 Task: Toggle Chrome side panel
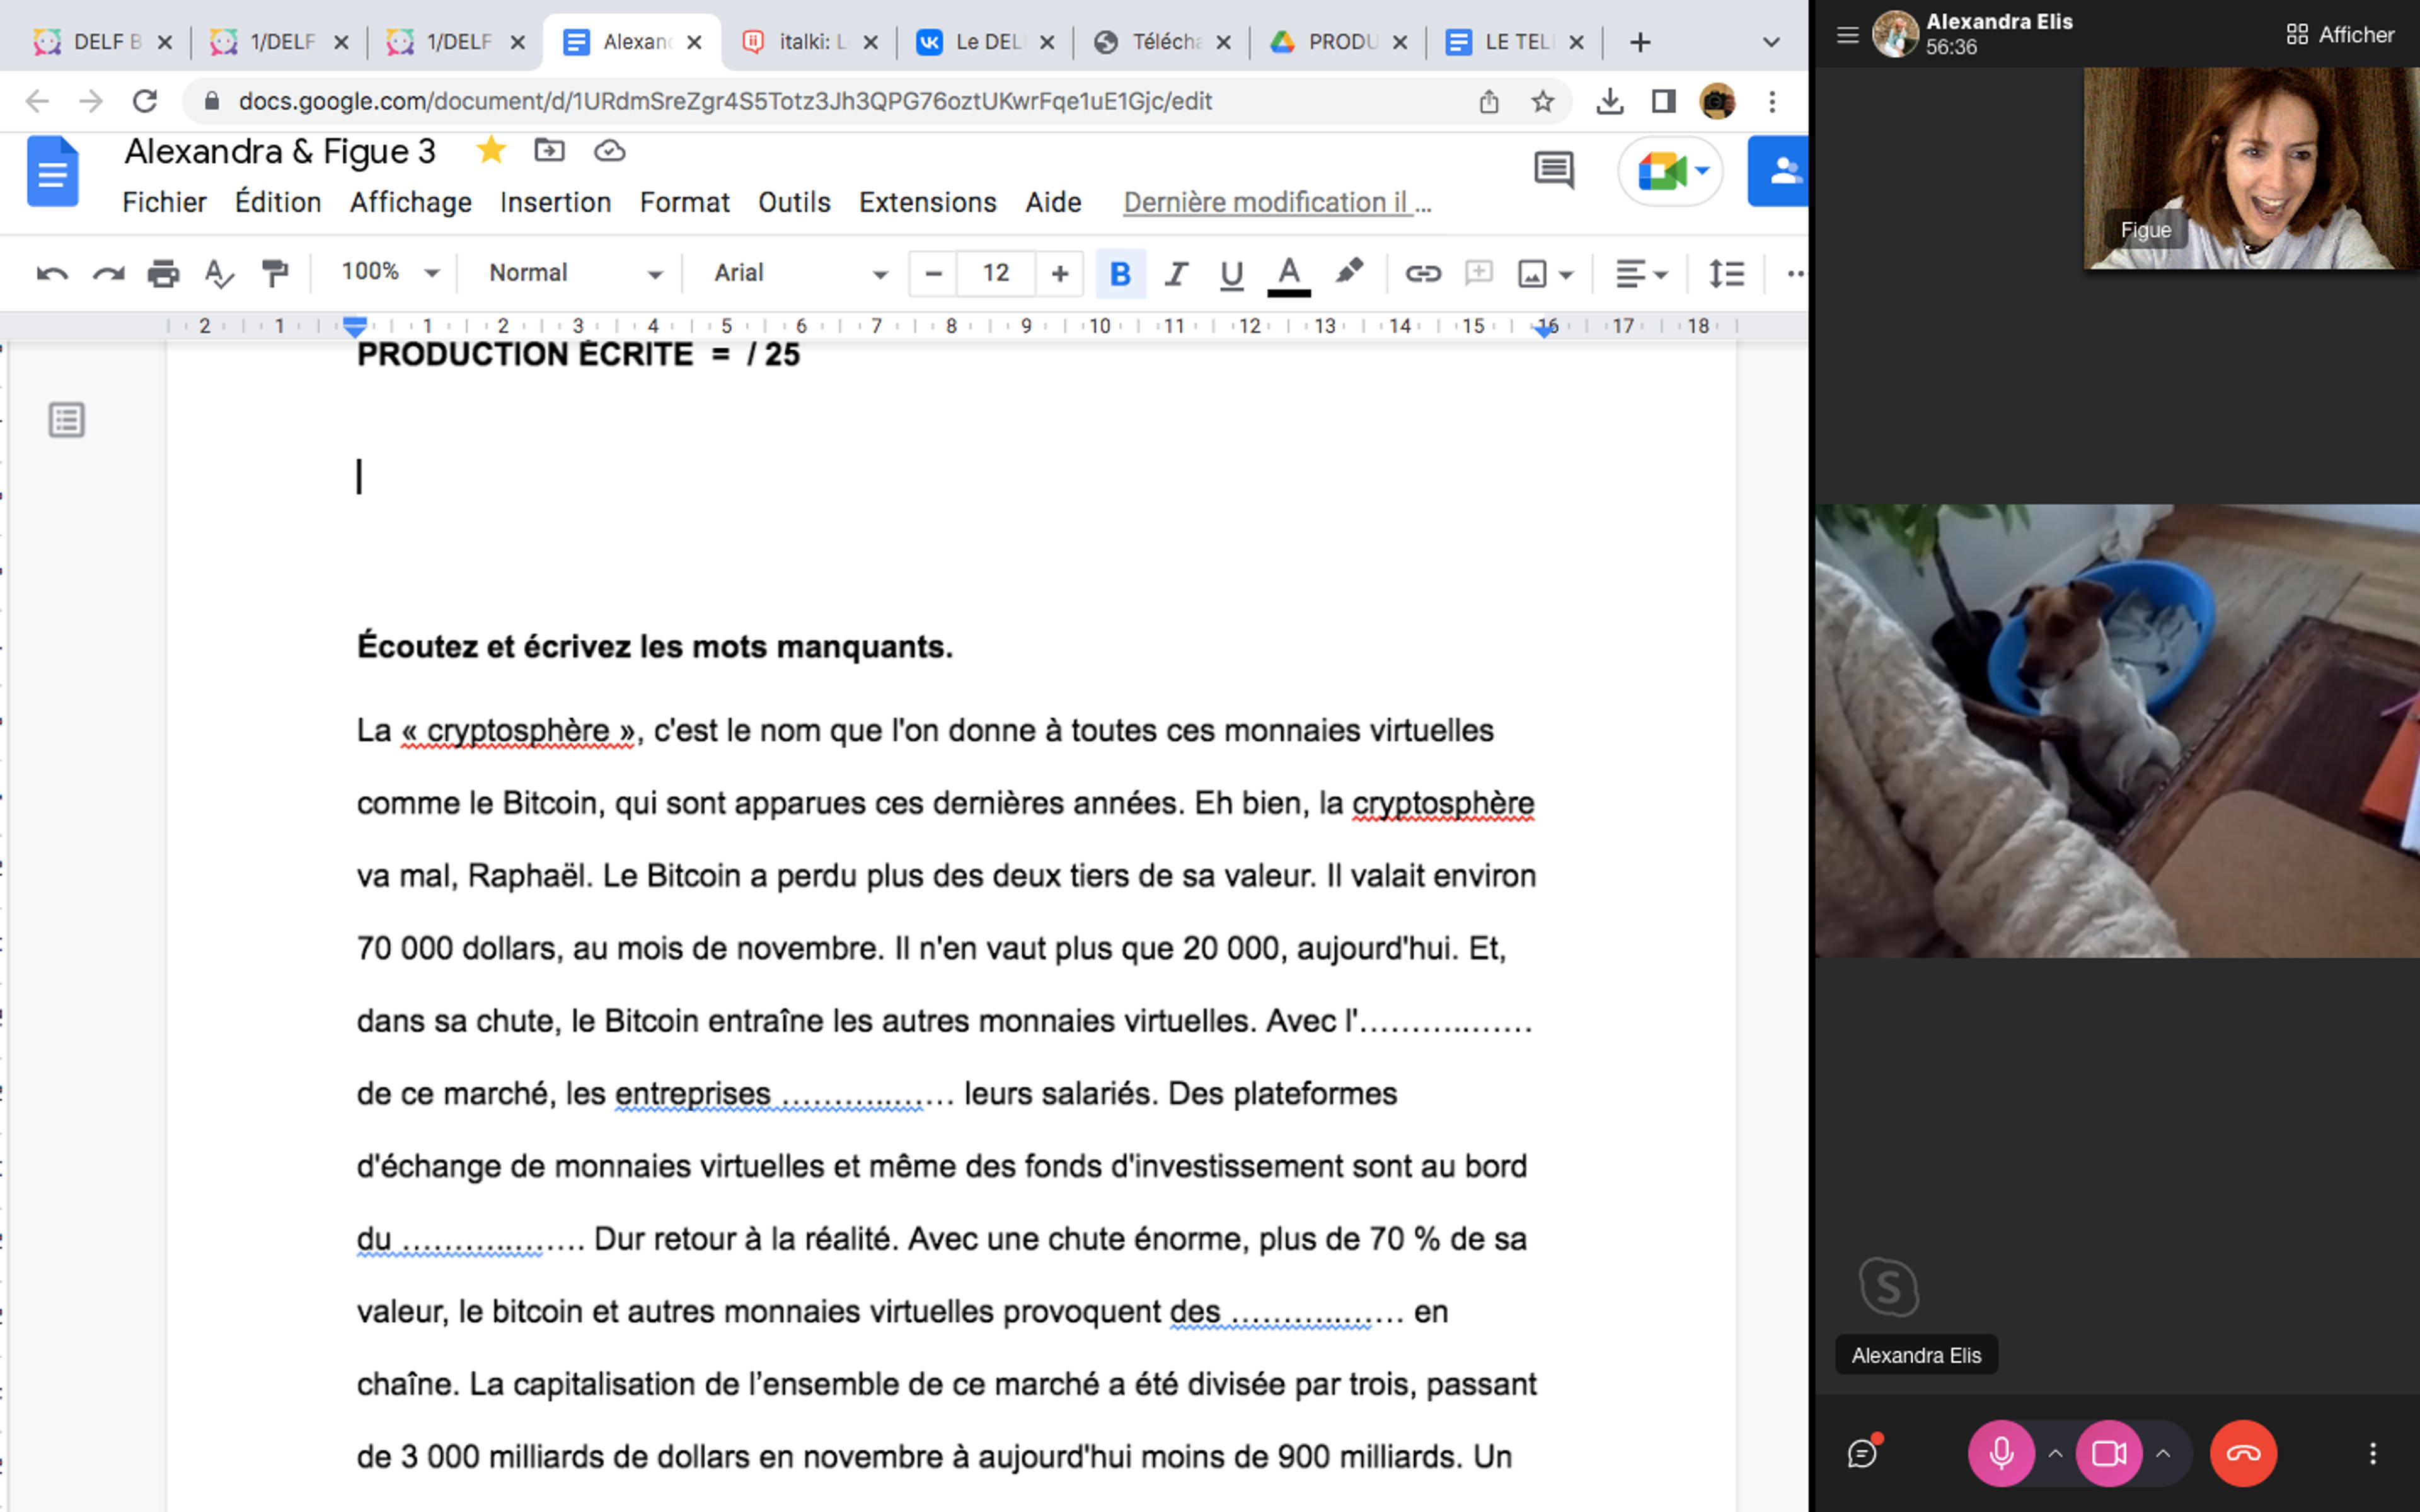click(x=1663, y=101)
